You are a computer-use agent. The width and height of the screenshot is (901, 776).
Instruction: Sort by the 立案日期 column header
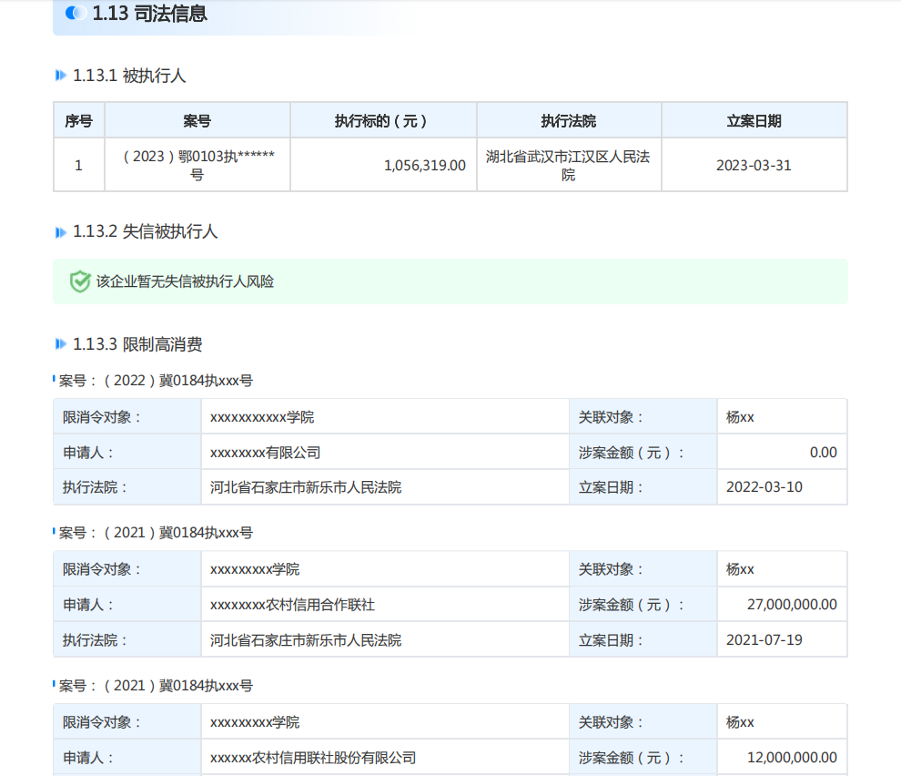pyautogui.click(x=754, y=120)
